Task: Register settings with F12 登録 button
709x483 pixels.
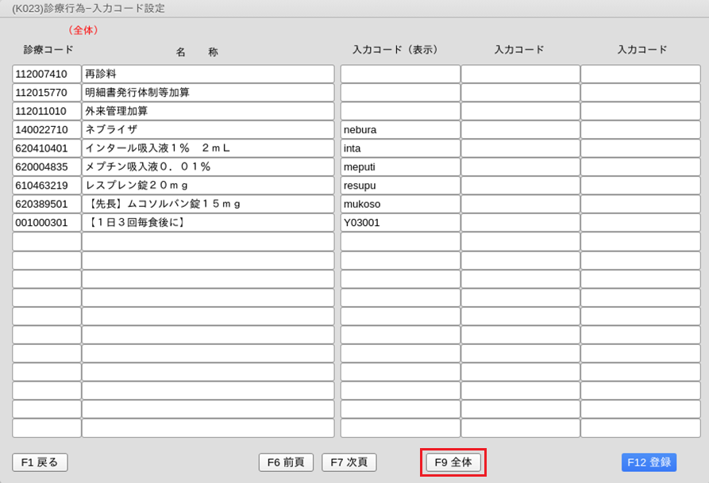Action: coord(649,462)
